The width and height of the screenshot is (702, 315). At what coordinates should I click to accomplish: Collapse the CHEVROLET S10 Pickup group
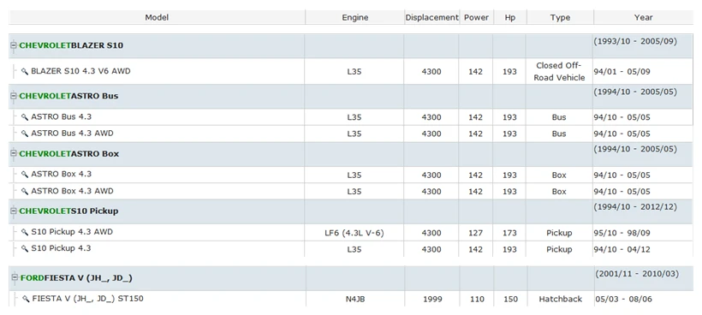pos(14,211)
